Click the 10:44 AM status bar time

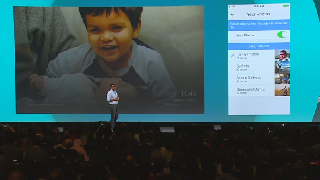pyautogui.click(x=259, y=6)
